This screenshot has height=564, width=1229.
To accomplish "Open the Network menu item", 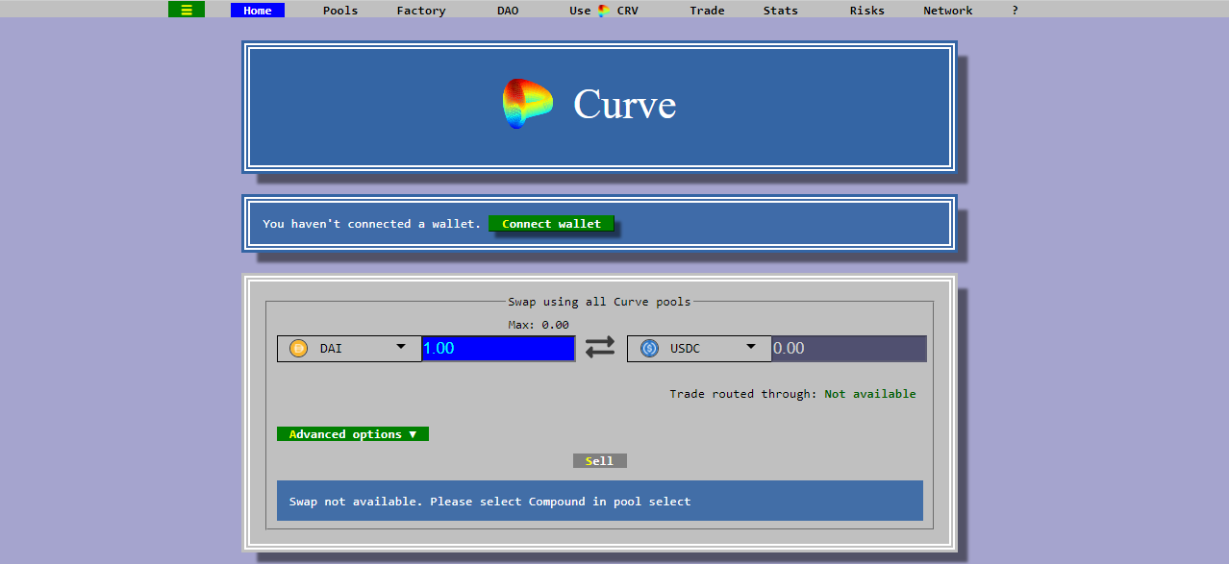I will [x=948, y=11].
